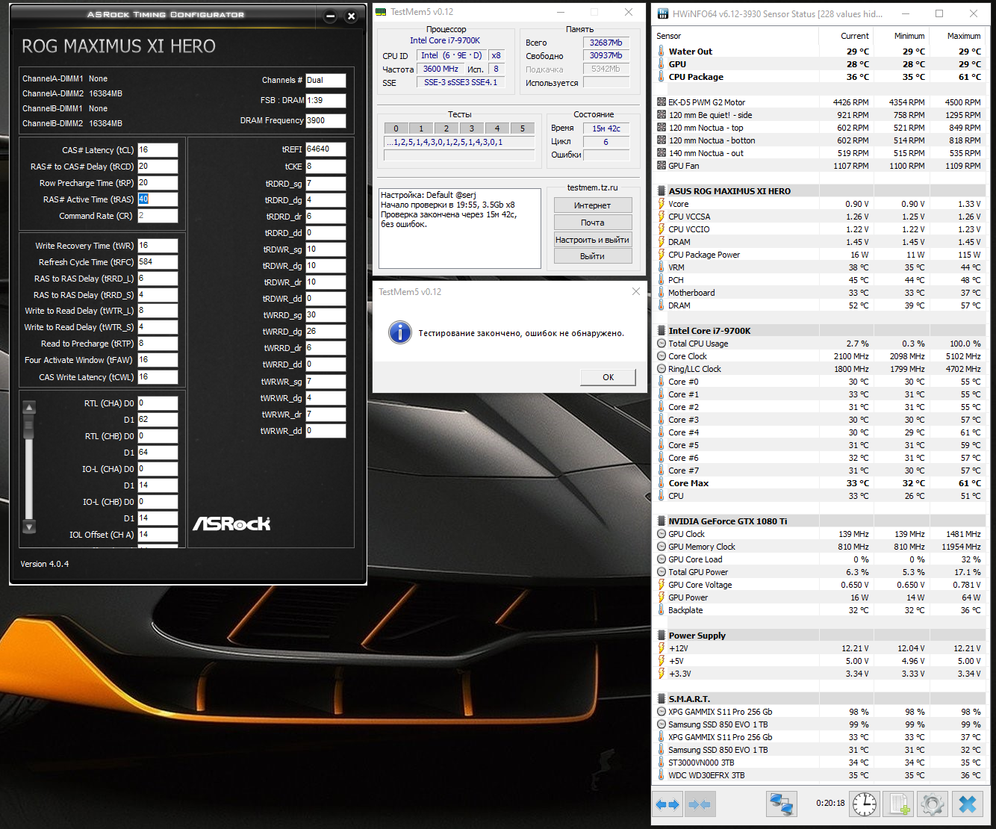Click the Version 4.0.4 text
Viewport: 996px width, 829px height.
click(x=45, y=564)
